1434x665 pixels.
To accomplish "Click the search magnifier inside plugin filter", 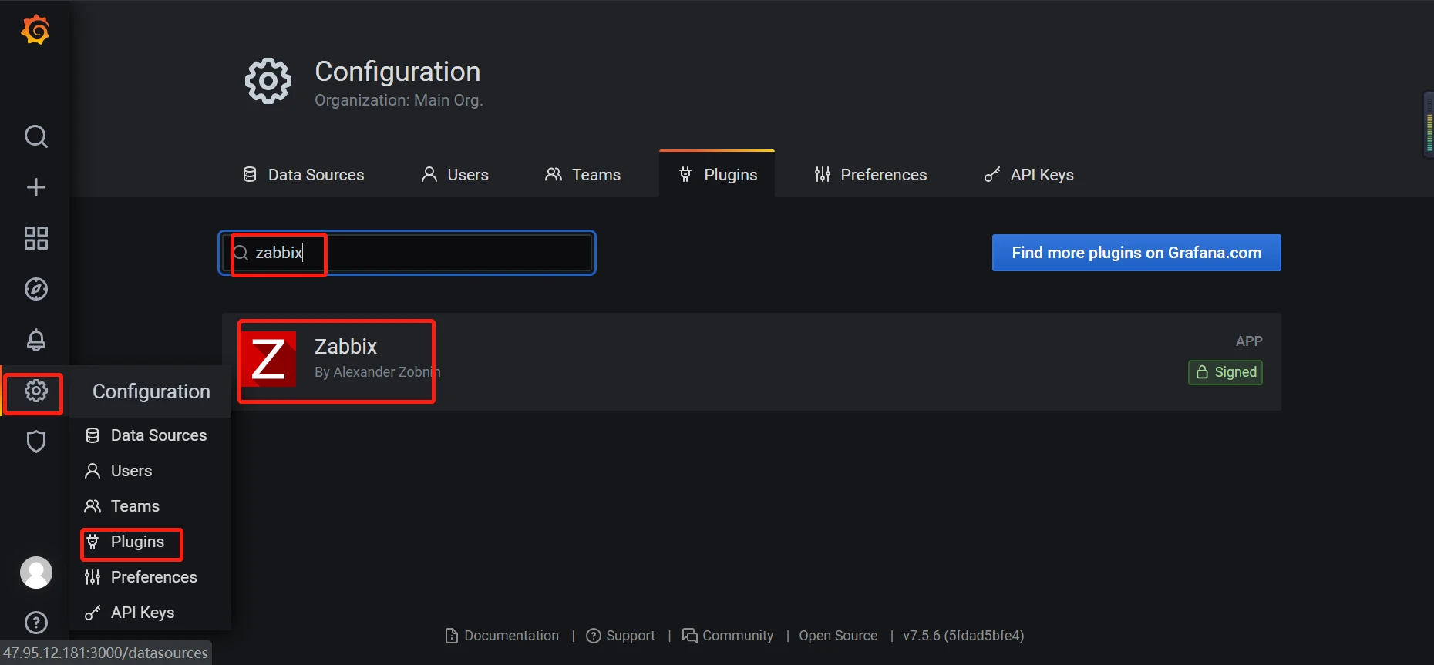I will (x=241, y=253).
